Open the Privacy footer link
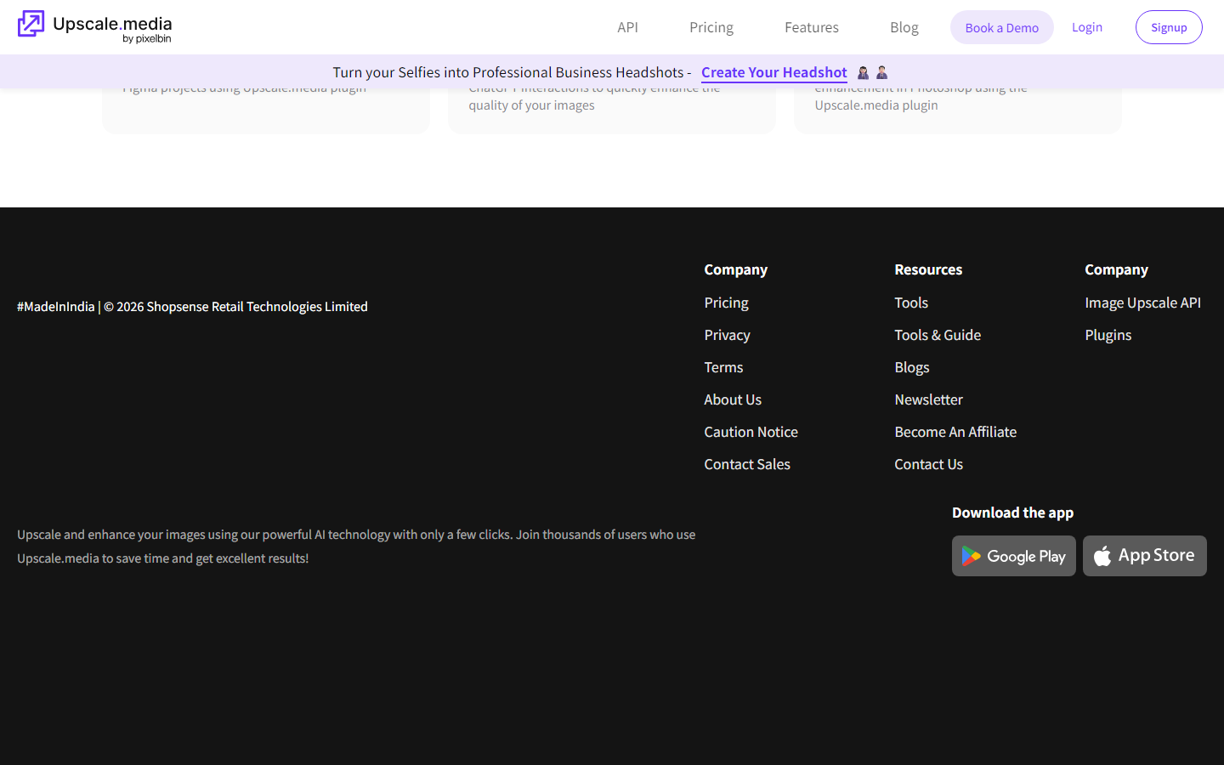Screen dimensions: 1224x765 tap(728, 335)
